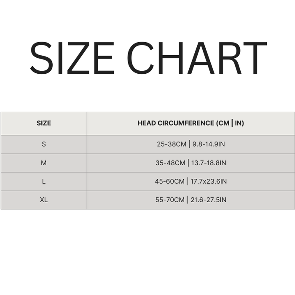Viewport: 295px width, 295px height.
Task: Click the 45-60CM measurement value
Action: point(170,181)
